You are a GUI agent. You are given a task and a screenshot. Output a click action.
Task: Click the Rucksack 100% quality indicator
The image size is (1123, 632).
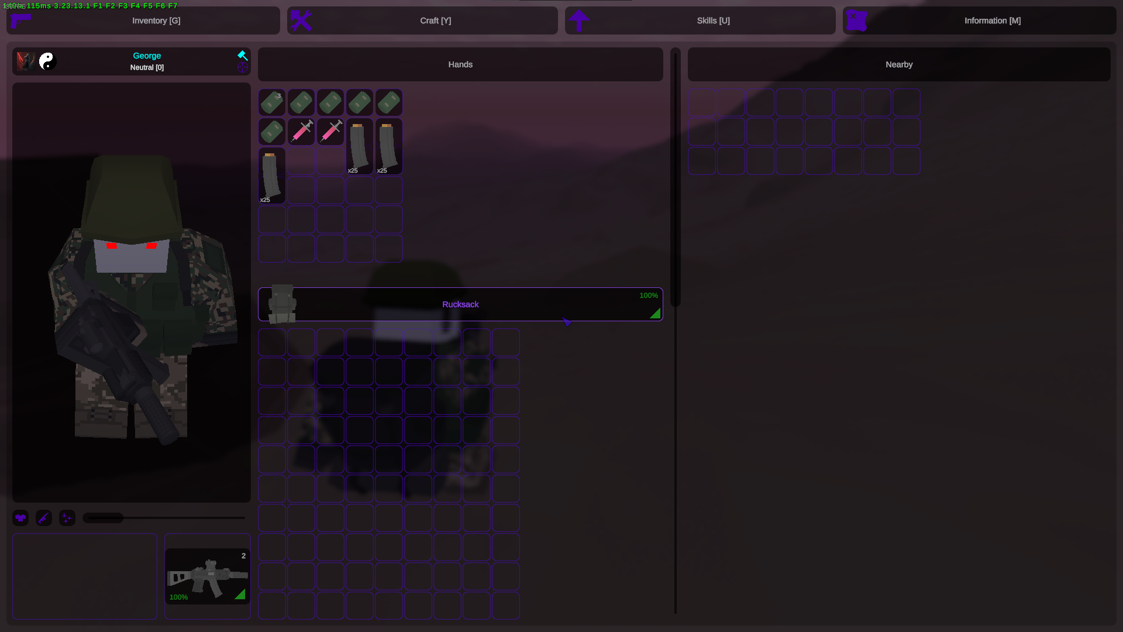click(649, 296)
